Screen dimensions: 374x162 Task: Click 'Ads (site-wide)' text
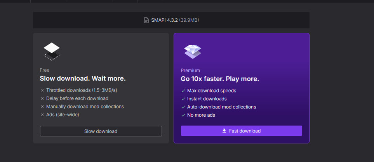(x=63, y=115)
